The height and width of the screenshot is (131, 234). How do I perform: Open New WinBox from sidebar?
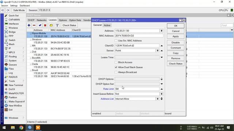point(15,106)
